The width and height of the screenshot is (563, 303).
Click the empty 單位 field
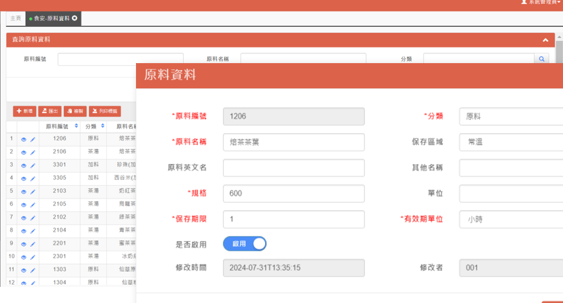[511, 193]
